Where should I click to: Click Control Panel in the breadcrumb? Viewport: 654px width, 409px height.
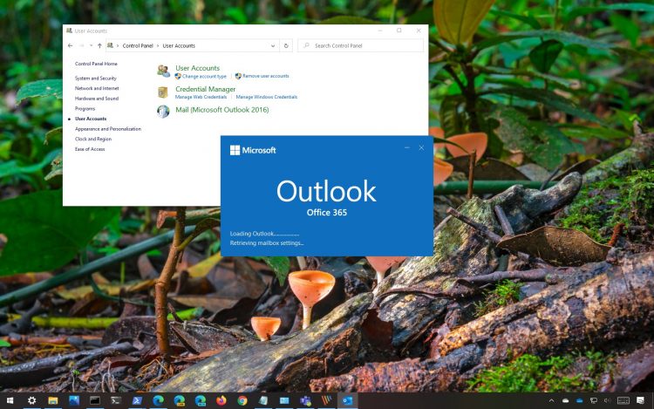click(138, 45)
